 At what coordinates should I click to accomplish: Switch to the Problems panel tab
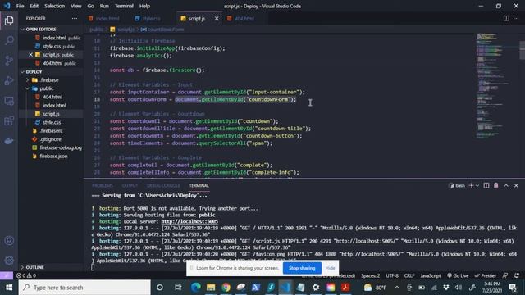(103, 186)
